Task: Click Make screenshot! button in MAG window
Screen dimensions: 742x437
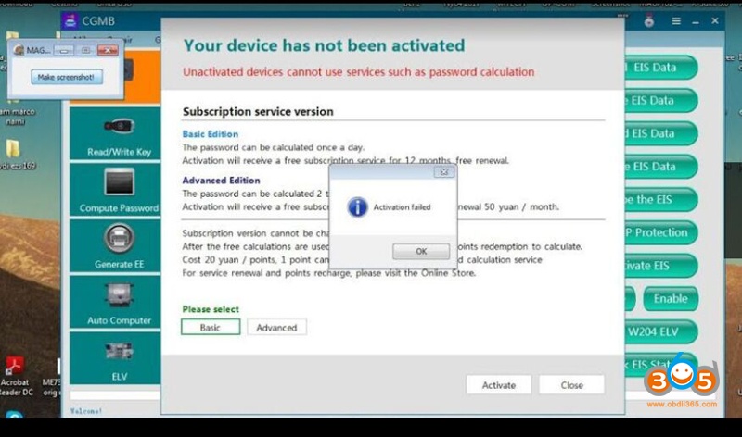Action: pyautogui.click(x=67, y=77)
